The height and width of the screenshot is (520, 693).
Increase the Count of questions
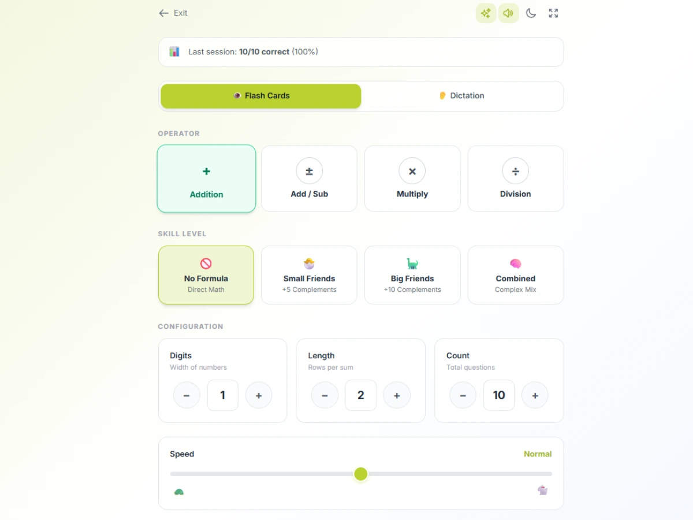click(535, 396)
